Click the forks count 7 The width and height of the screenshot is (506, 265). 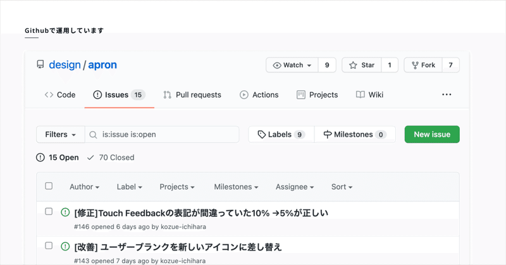click(x=450, y=65)
